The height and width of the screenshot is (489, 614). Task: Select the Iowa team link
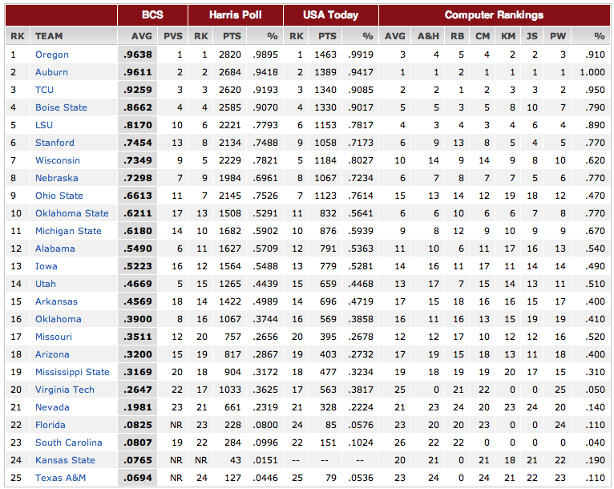[x=46, y=266]
